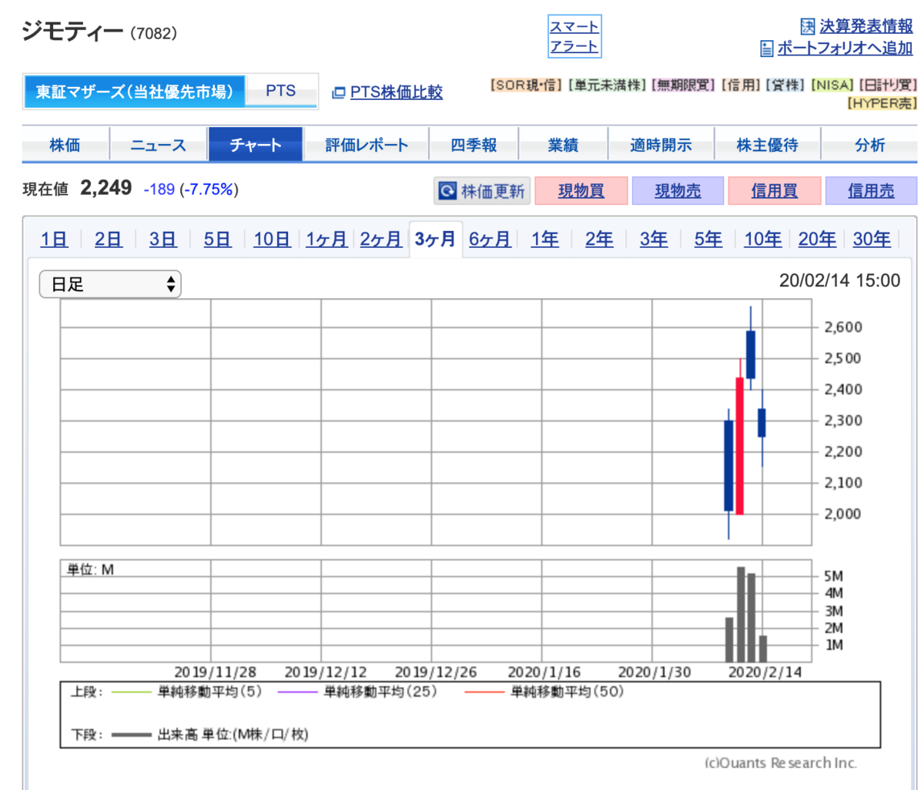Viewport: 924px width, 790px height.
Task: Click the 現物売 button
Action: pyautogui.click(x=678, y=191)
